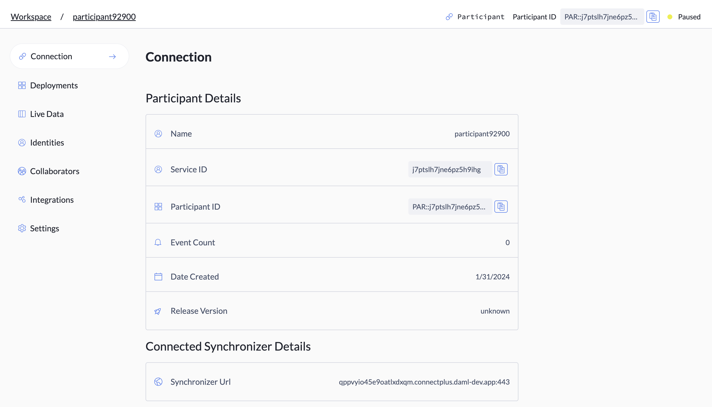Select the Service ID text field
Screen dimensions: 712x407
449,169
